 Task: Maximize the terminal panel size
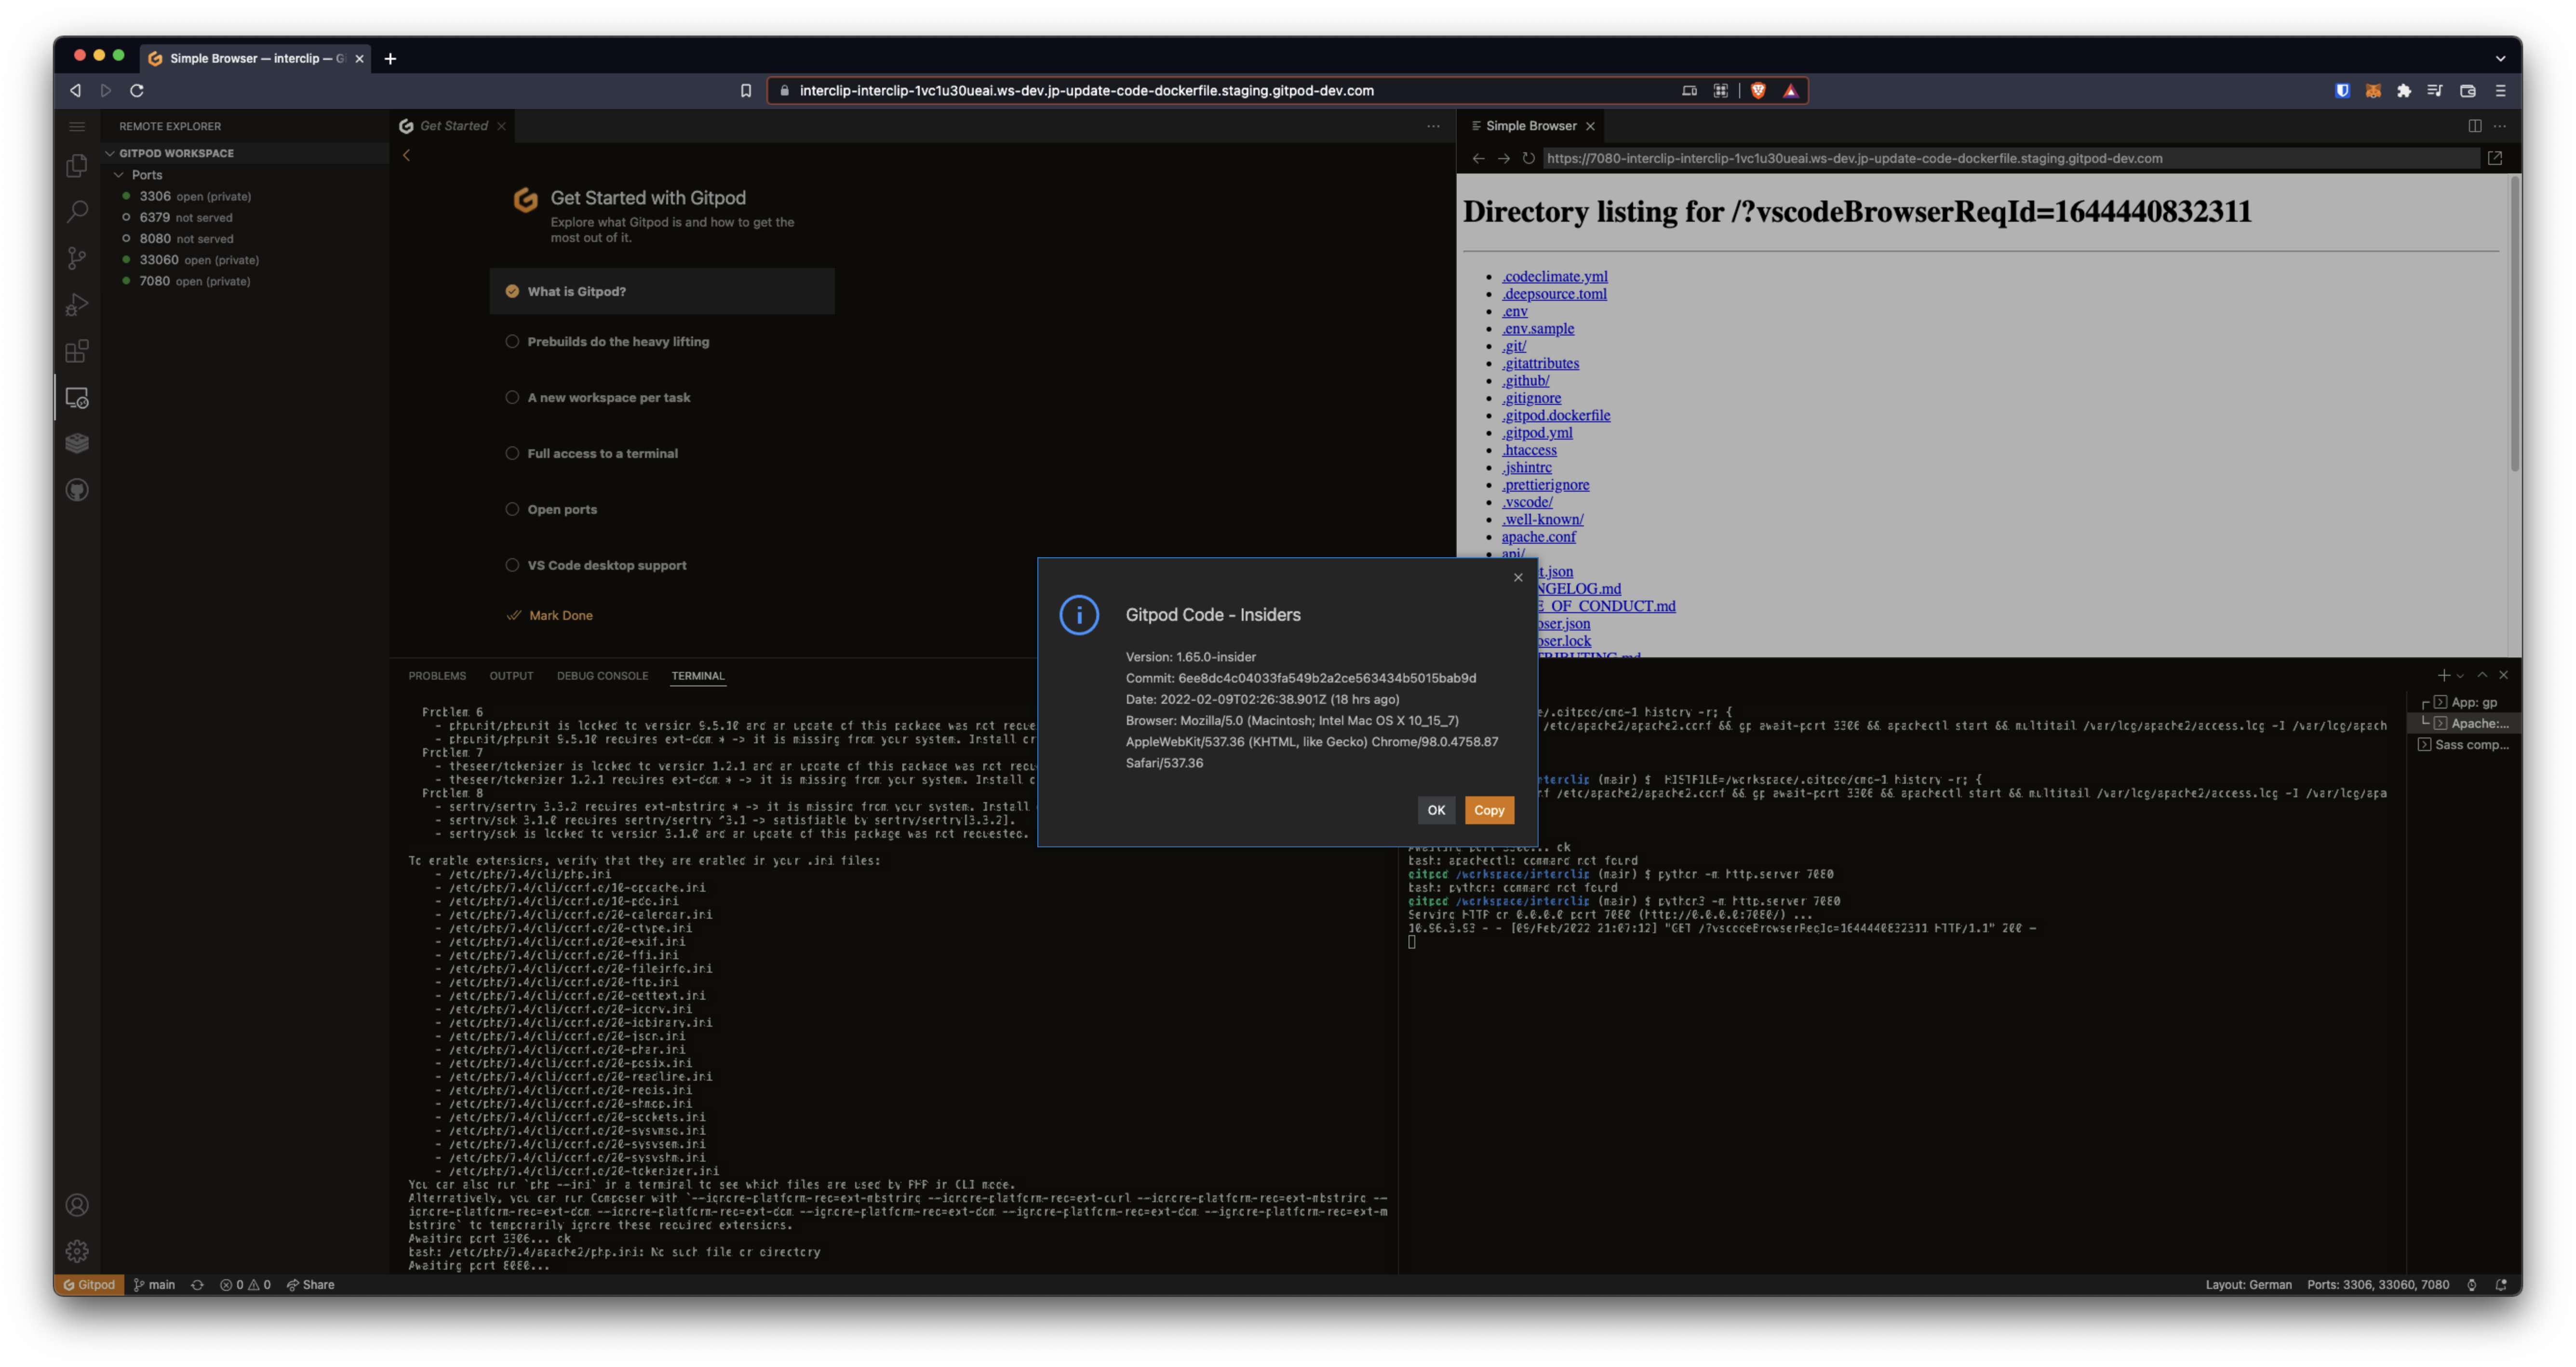[2482, 675]
